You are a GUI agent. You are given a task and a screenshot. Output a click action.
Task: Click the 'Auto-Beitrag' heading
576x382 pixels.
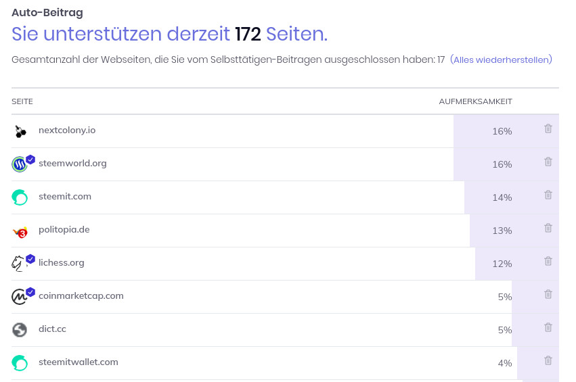pos(47,12)
